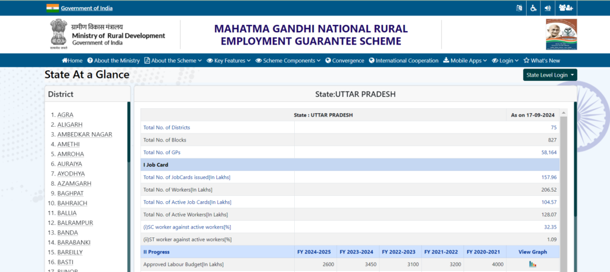Viewport: 610px width, 272px height.
Task: Click the districts count value 75
Action: pyautogui.click(x=553, y=127)
